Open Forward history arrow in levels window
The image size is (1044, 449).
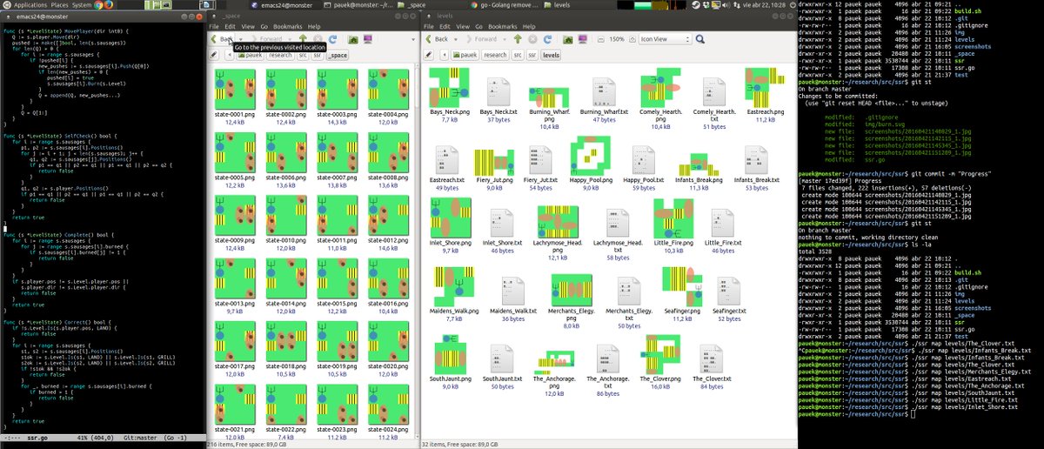point(504,39)
